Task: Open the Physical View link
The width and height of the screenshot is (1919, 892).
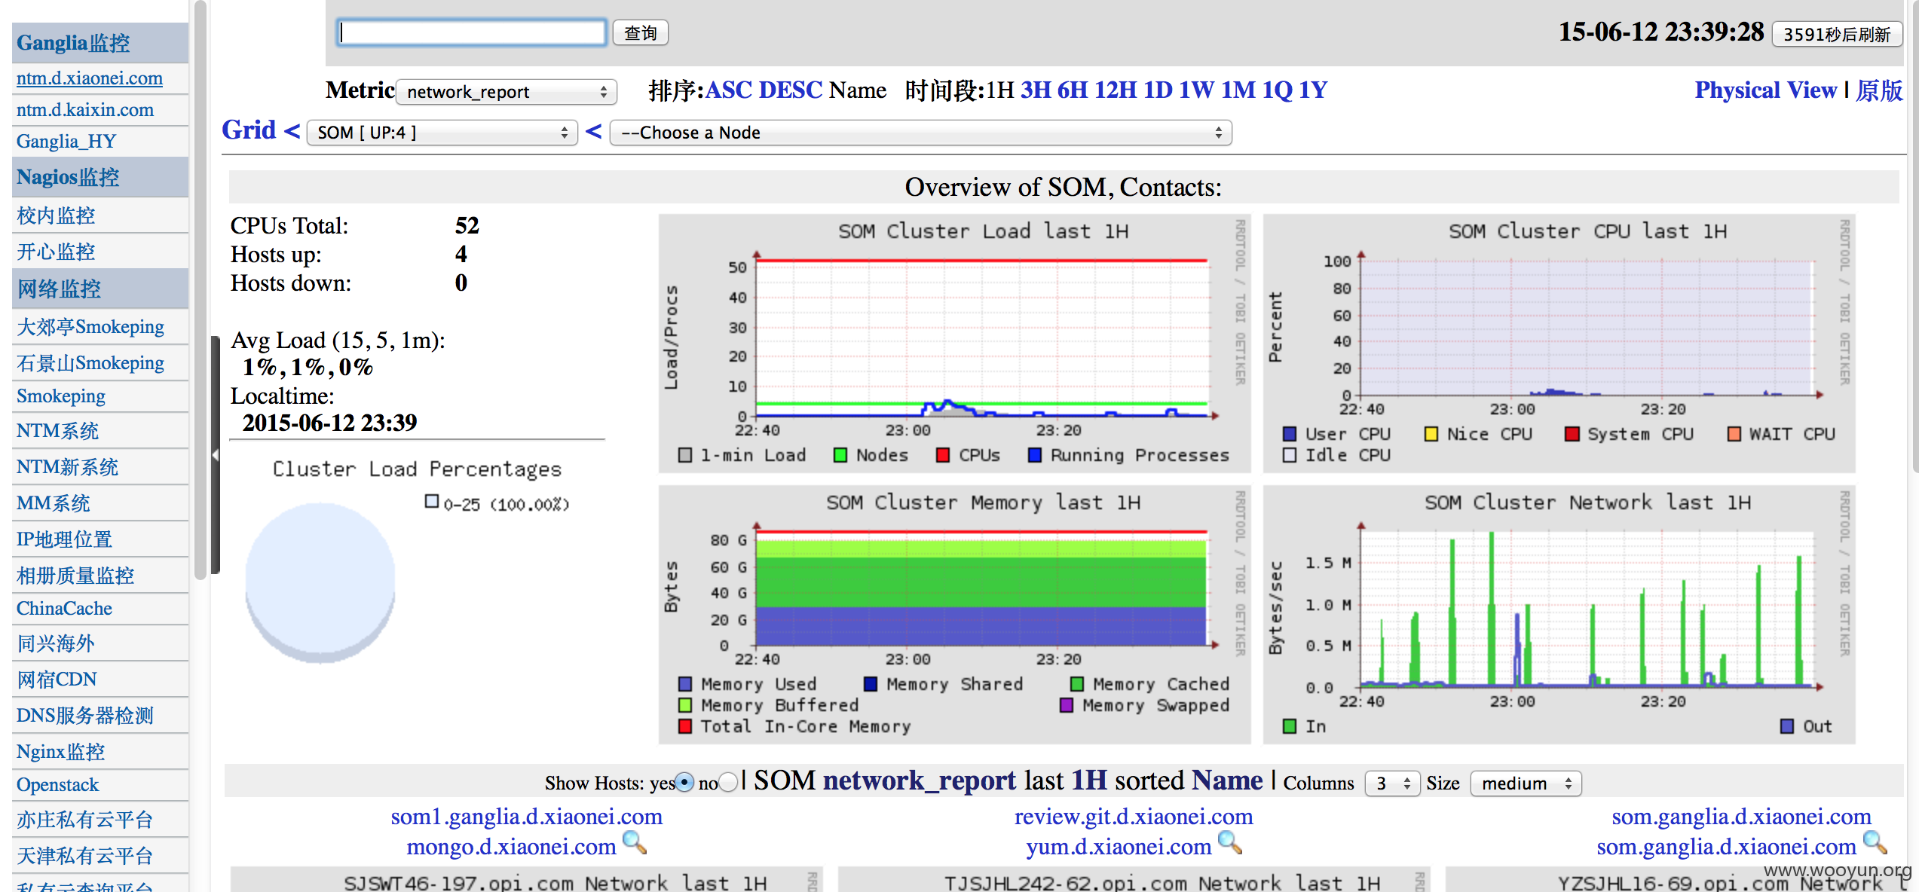Action: click(x=1765, y=90)
